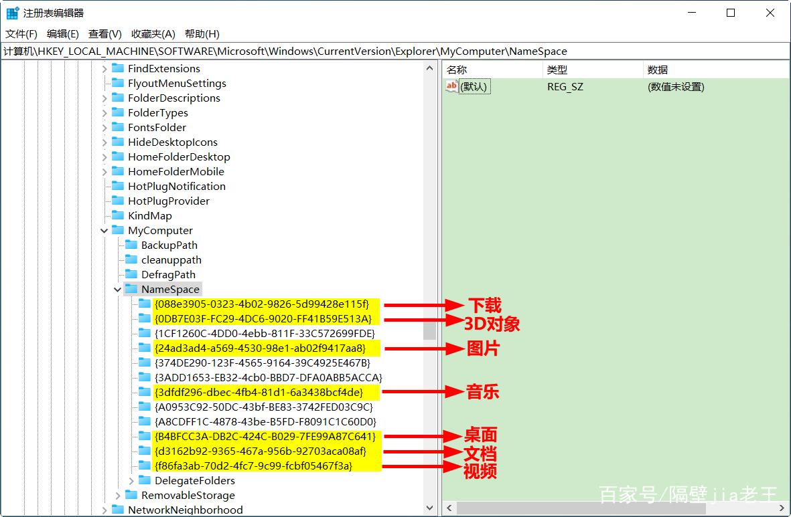Open the 收藏夹(A) menu

[x=153, y=33]
